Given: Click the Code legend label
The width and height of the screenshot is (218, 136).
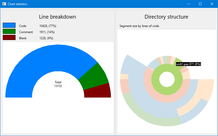Looking at the screenshot, I should [x=23, y=26].
